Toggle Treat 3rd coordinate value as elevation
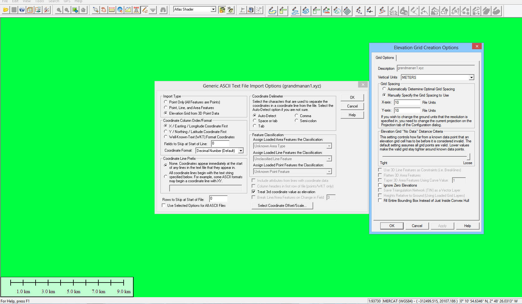 254,192
